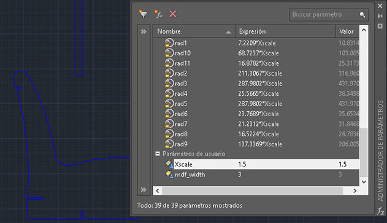Select the rad1 parameter name
This screenshot has height=223, width=387.
tap(181, 43)
